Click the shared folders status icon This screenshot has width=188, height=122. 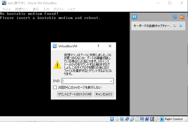pyautogui.click(x=137, y=119)
